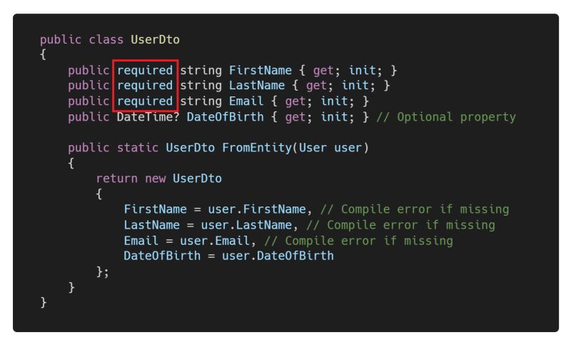571x345 pixels.
Task: Click the Compile error comment after Email
Action: click(x=359, y=241)
